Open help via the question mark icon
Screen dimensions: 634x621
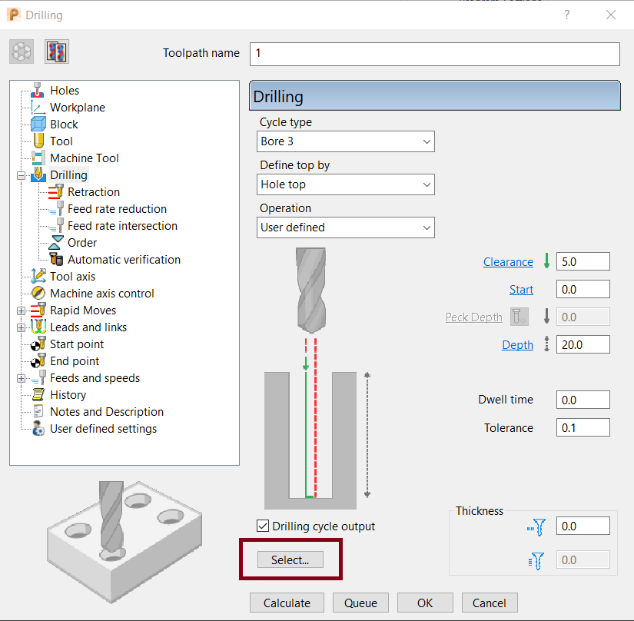pyautogui.click(x=566, y=15)
